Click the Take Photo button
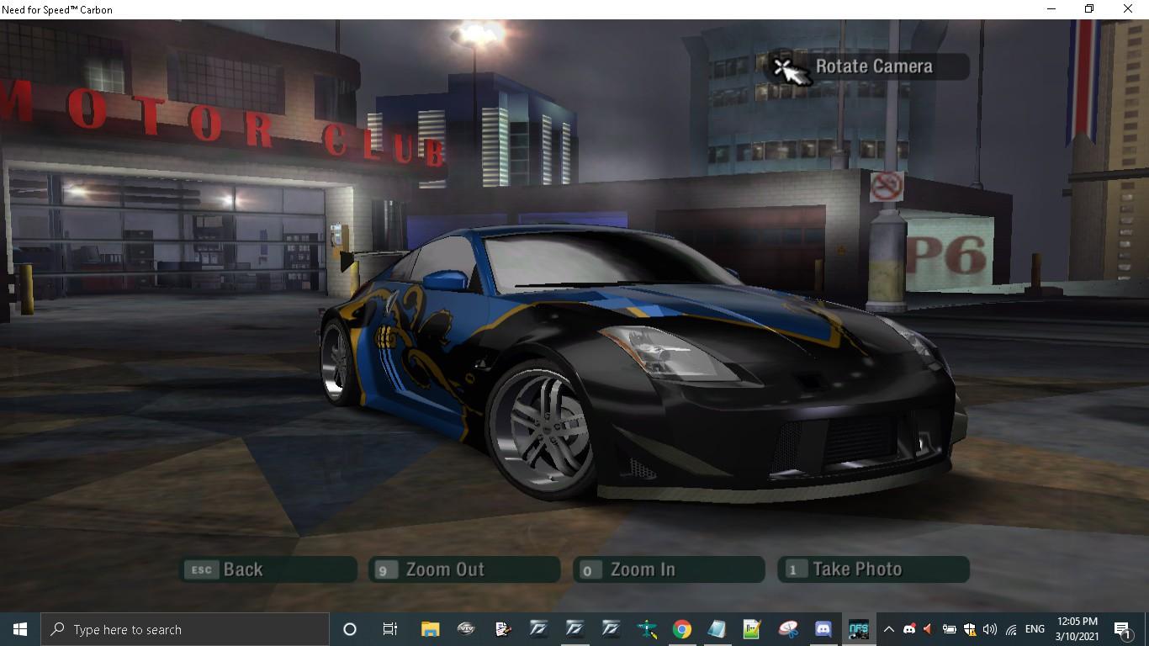 pos(873,569)
